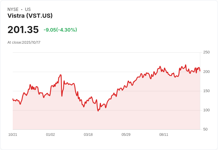Select the 10/21 date on the x-axis

(13, 135)
